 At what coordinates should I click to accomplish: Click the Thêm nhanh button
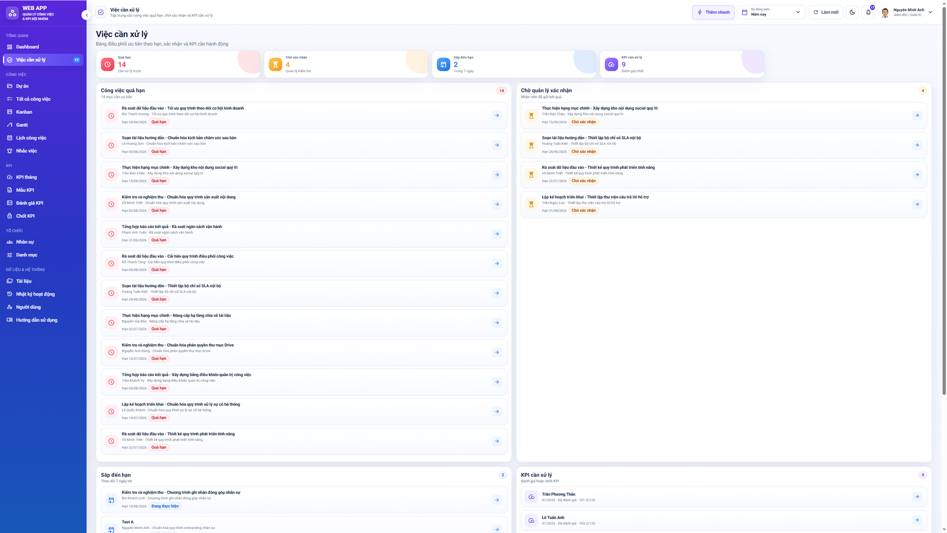point(713,12)
